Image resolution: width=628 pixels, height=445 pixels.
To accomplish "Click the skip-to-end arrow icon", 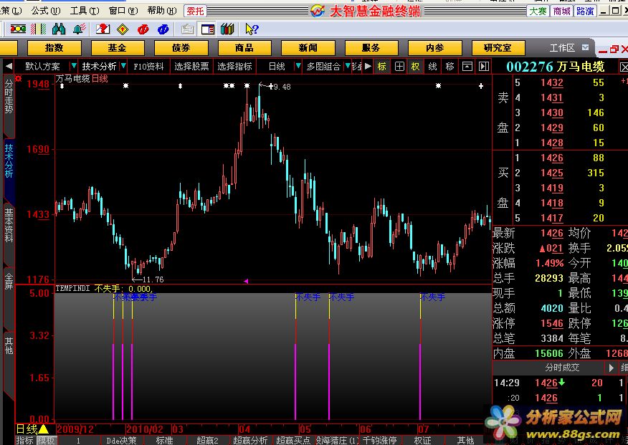I will point(484,67).
